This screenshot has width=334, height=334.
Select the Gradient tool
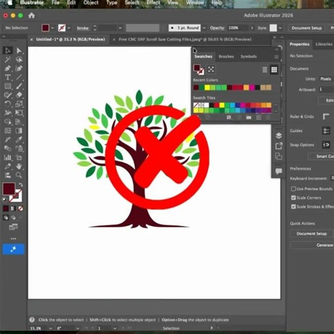tap(19, 130)
